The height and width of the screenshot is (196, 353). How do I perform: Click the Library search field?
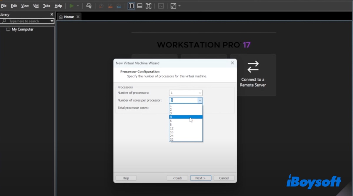(x=28, y=21)
